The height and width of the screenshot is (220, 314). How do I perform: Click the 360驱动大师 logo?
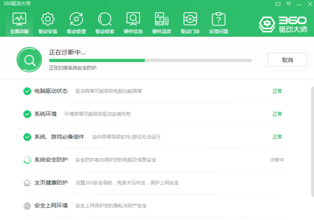283,24
